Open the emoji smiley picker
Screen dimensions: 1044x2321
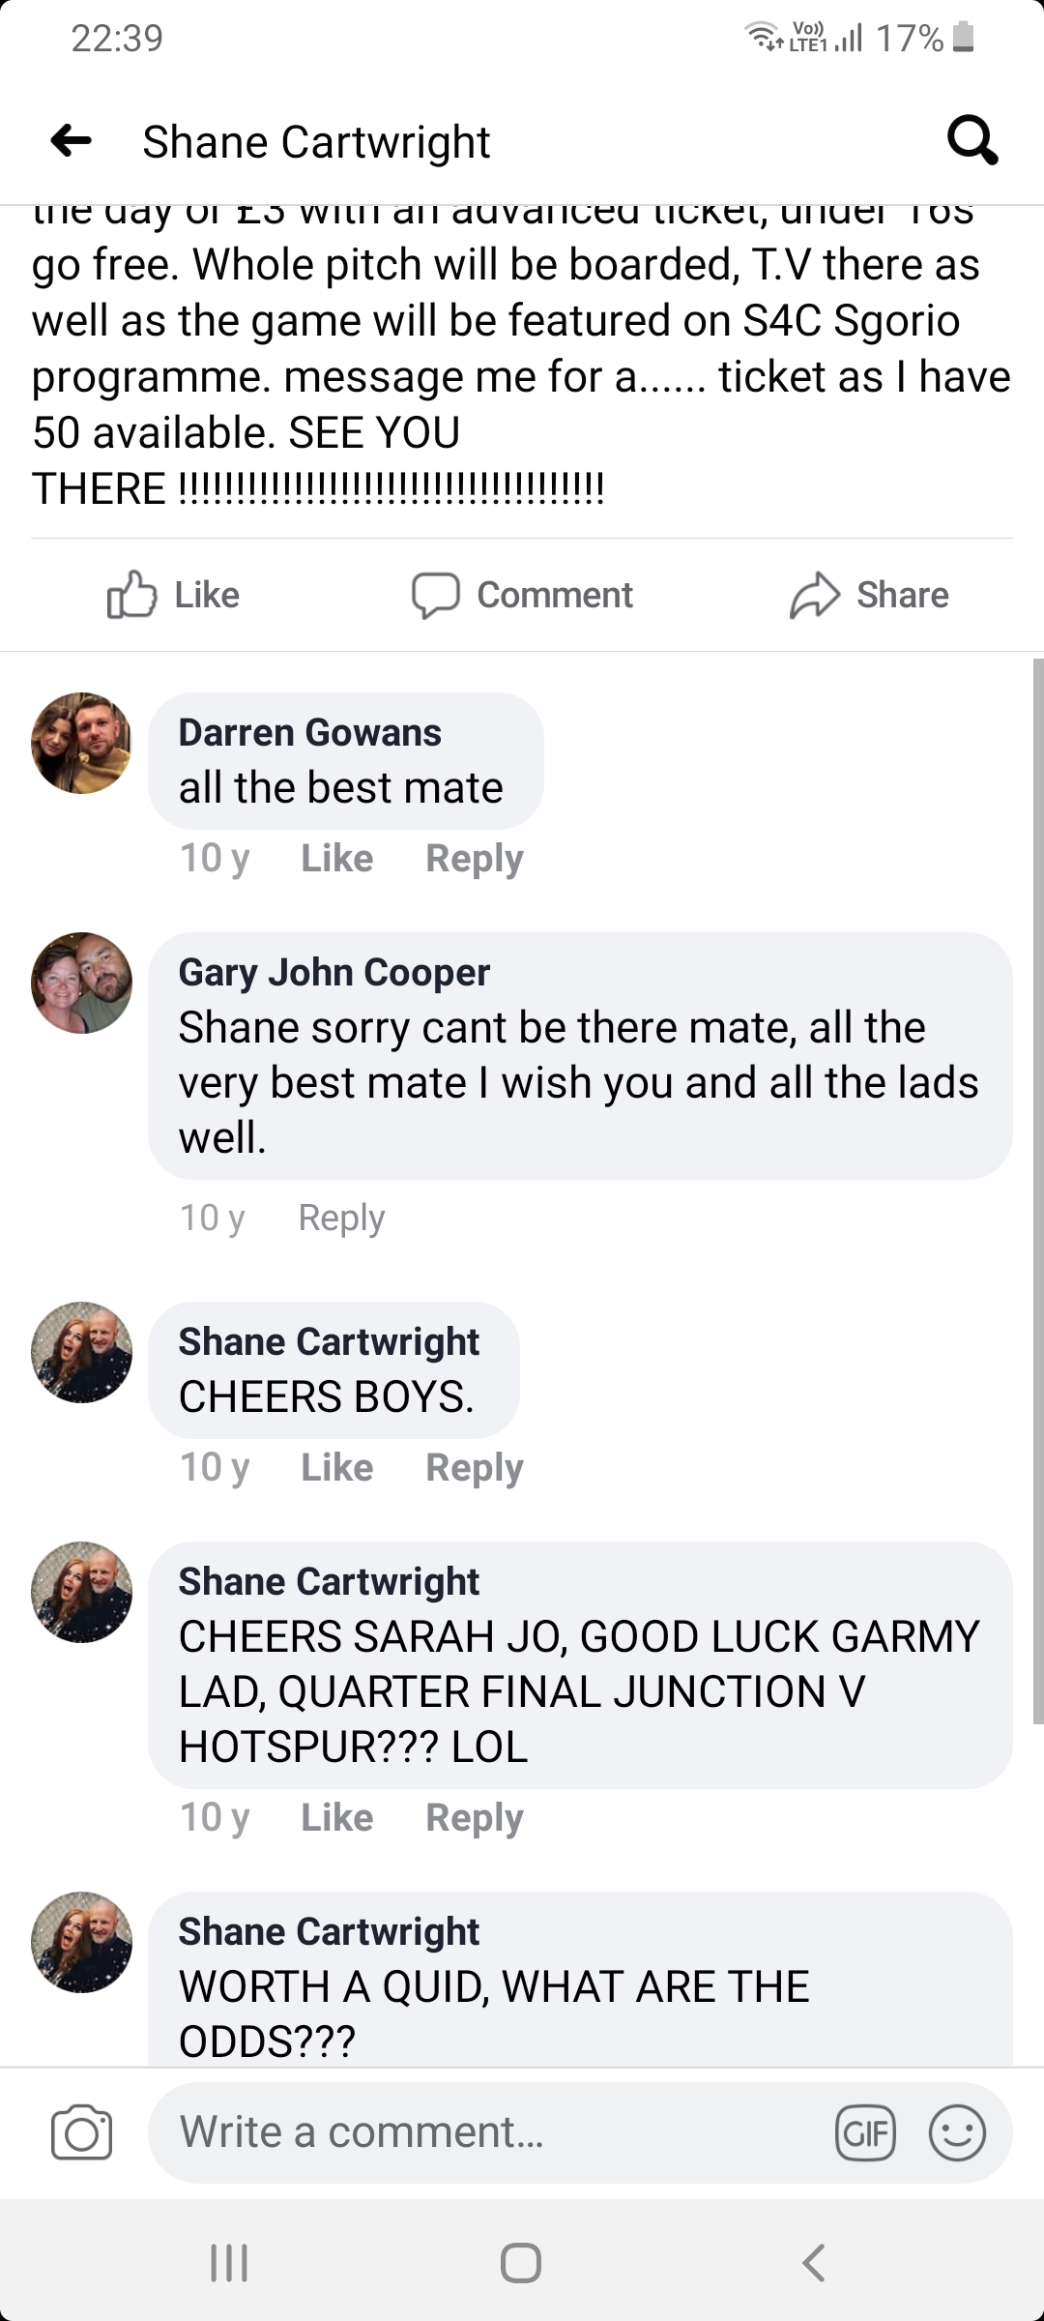pos(957,2132)
